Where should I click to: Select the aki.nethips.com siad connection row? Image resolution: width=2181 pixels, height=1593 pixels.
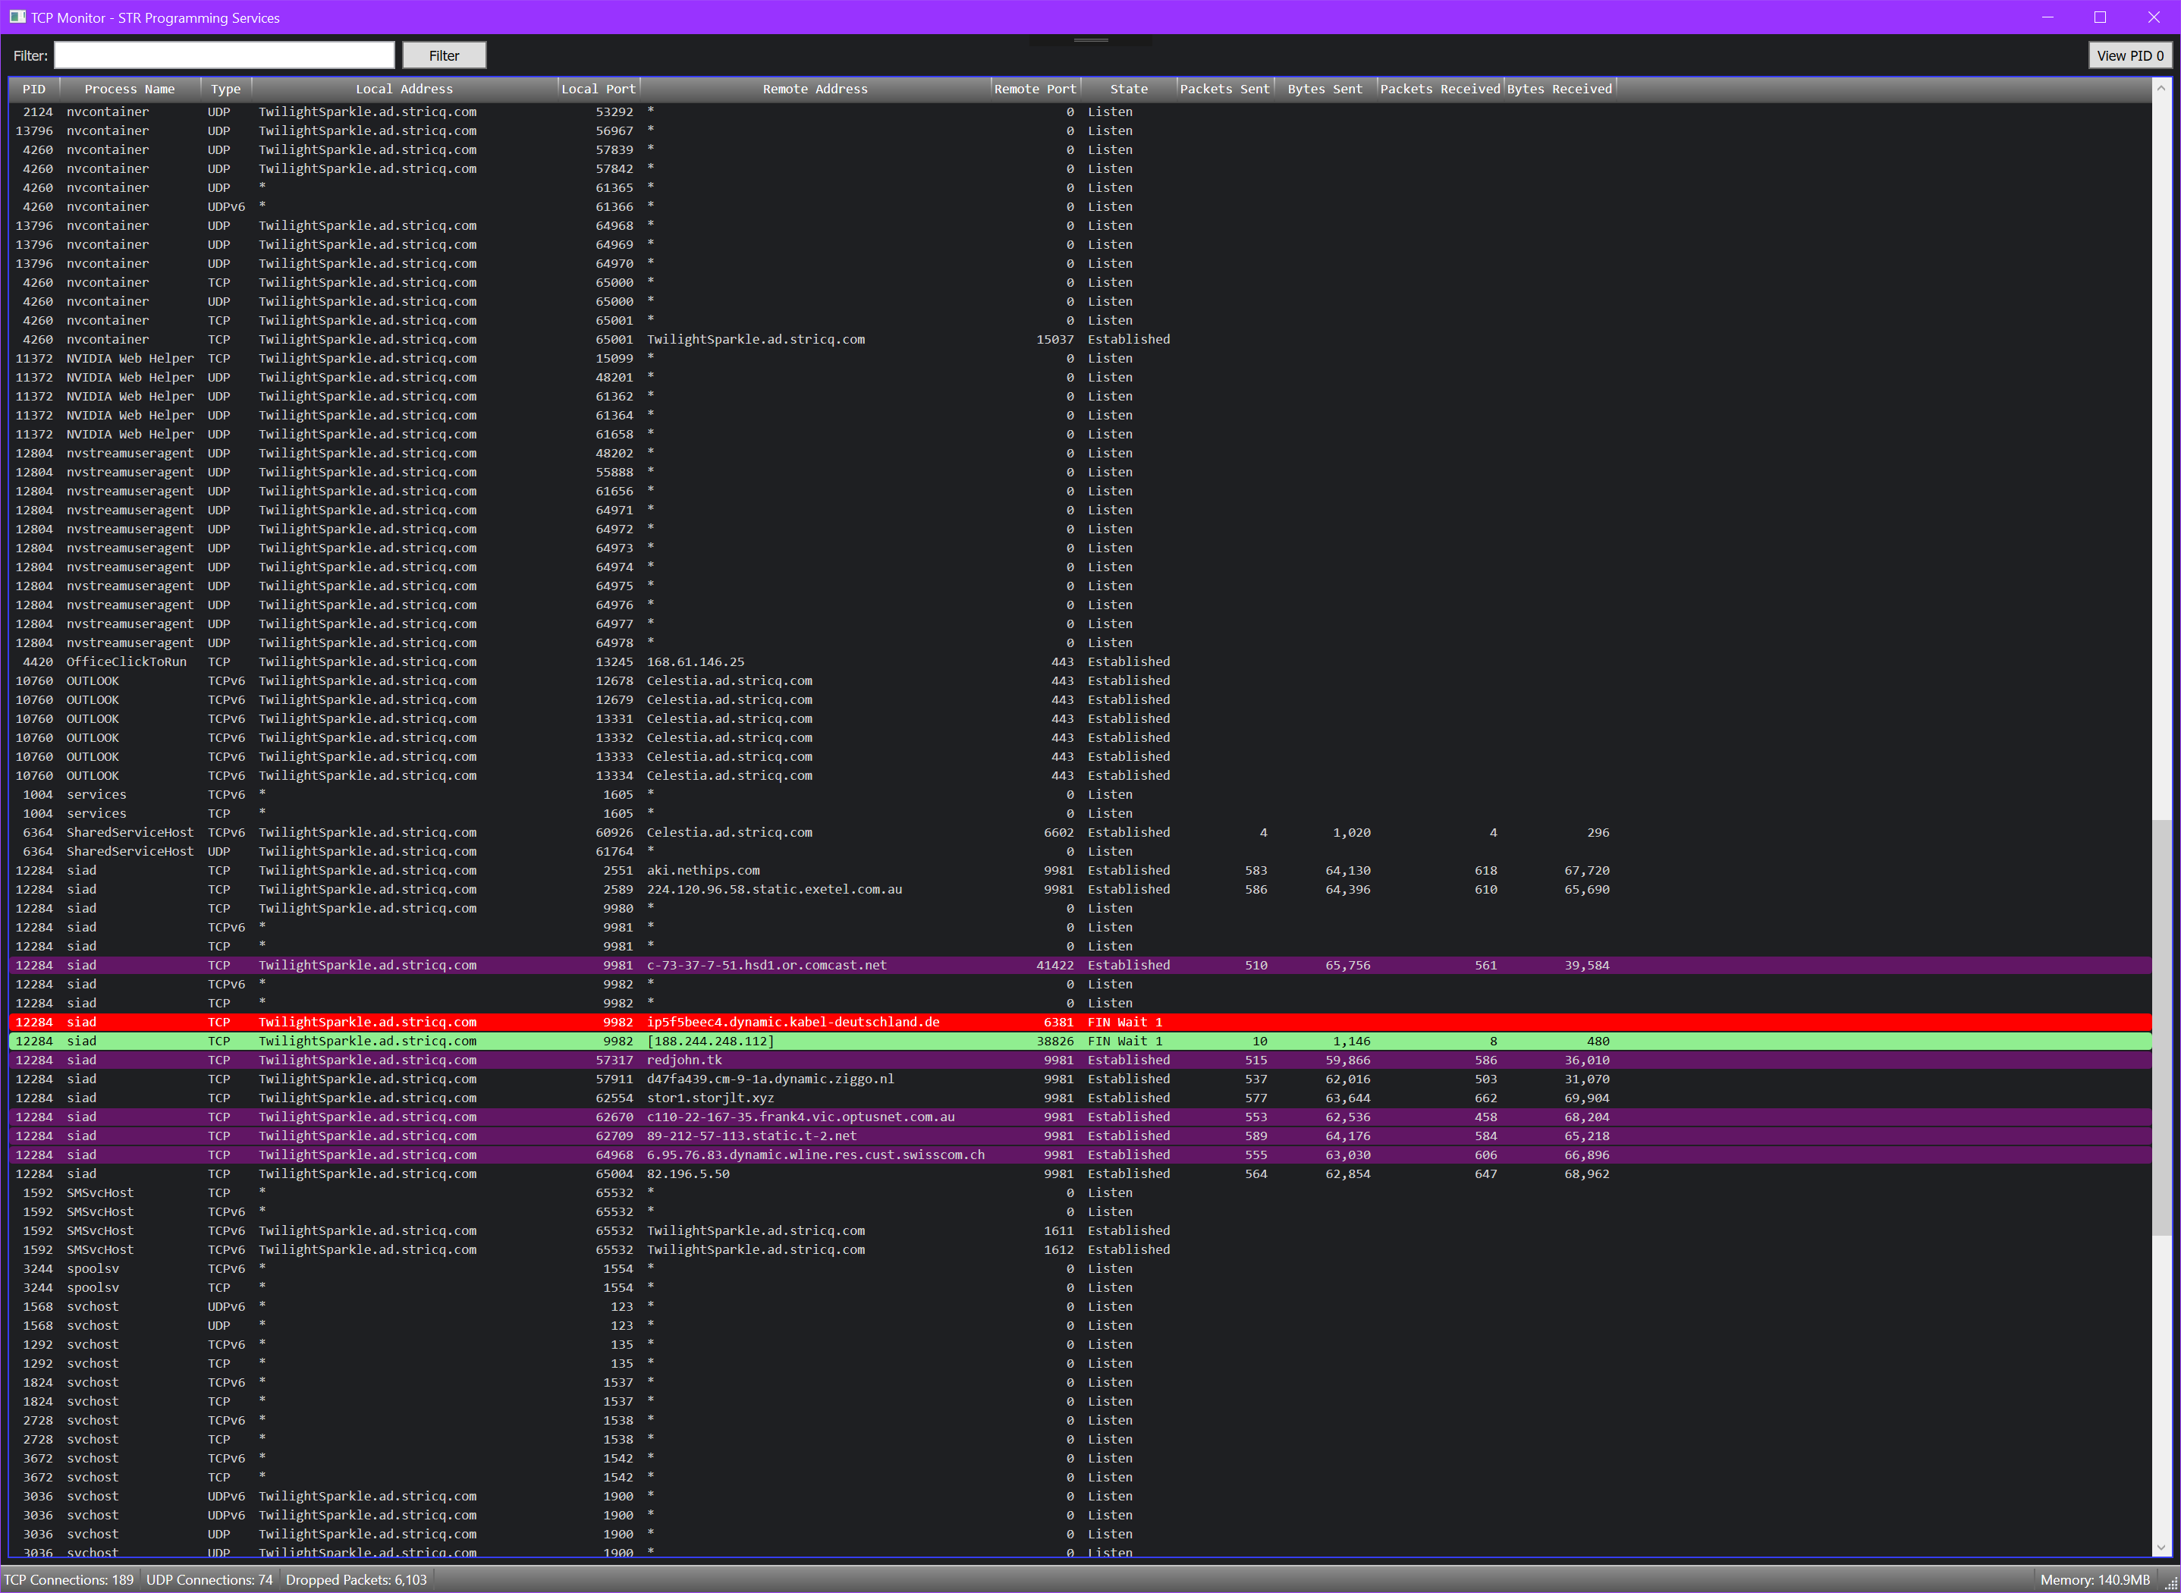pyautogui.click(x=702, y=871)
